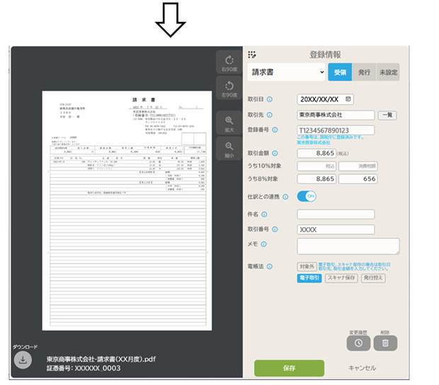Edit the 取引日 date field
Image resolution: width=439 pixels, height=385 pixels.
[325, 99]
